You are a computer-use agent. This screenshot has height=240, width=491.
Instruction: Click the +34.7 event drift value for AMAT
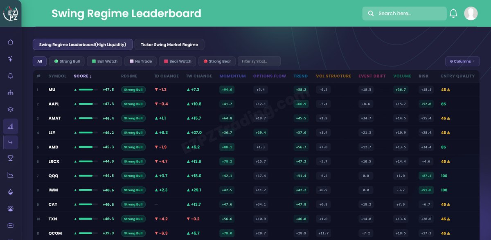(366, 119)
